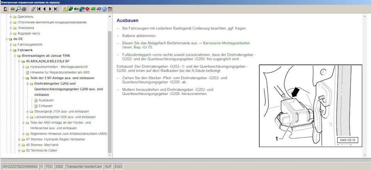Expand the 46 Bremse- Mechanik node toggle

click(19, 145)
